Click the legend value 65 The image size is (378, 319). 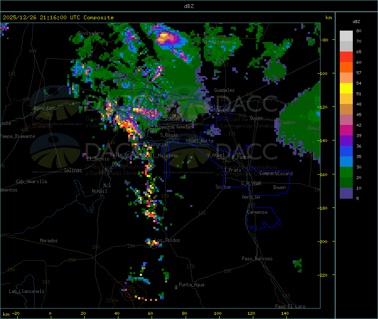[359, 52]
